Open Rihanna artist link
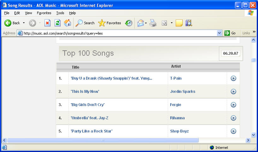 pos(177,118)
